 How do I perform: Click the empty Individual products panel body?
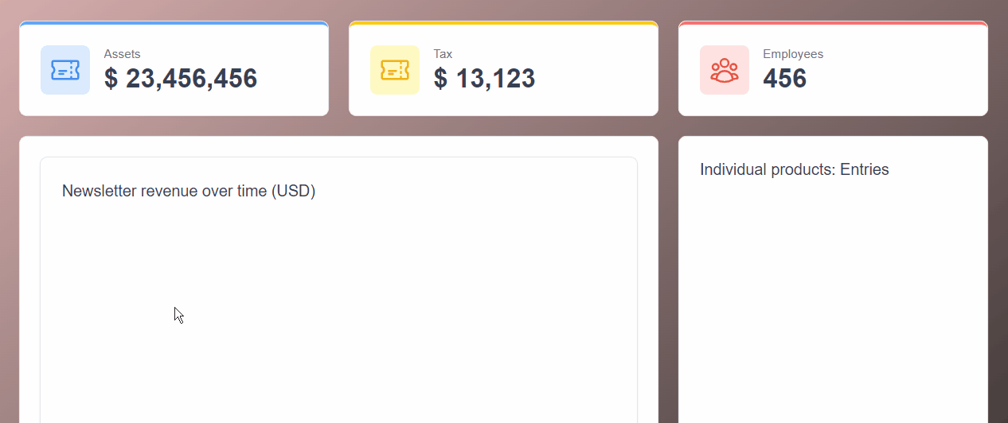[x=833, y=306]
